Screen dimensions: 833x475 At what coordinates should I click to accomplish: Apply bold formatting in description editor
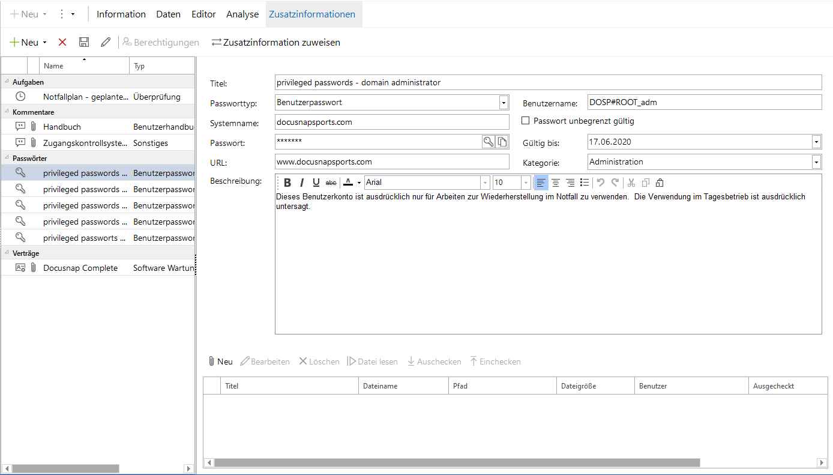tap(287, 183)
